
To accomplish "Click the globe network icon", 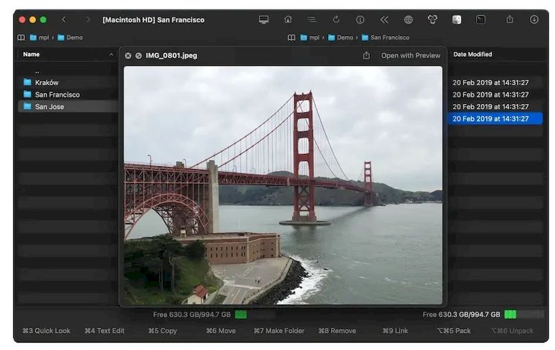I will (408, 19).
